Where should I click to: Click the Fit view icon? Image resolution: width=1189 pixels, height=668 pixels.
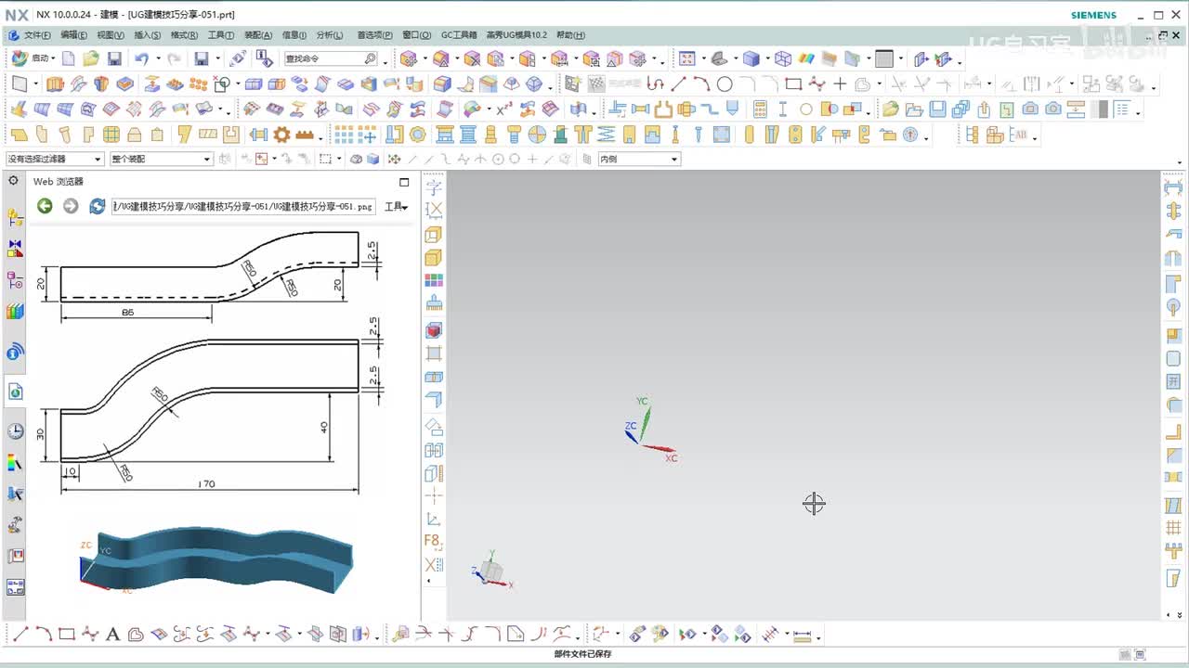(686, 58)
